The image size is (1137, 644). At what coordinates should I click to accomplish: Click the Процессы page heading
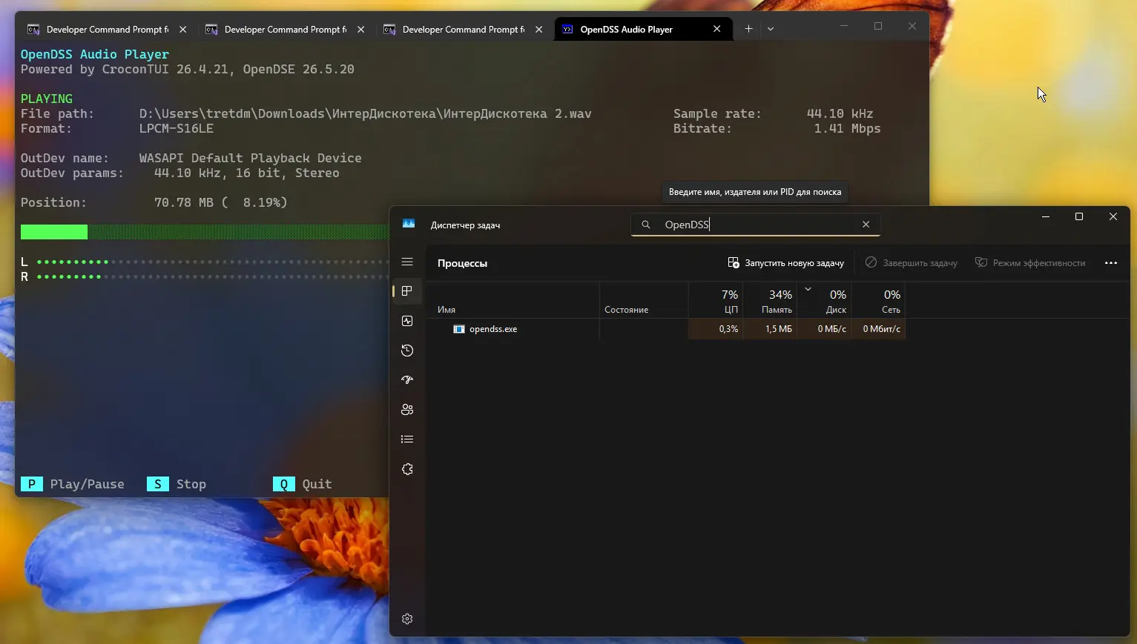[462, 263]
